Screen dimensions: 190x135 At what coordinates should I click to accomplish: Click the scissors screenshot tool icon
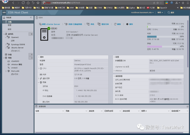pos(177,3)
